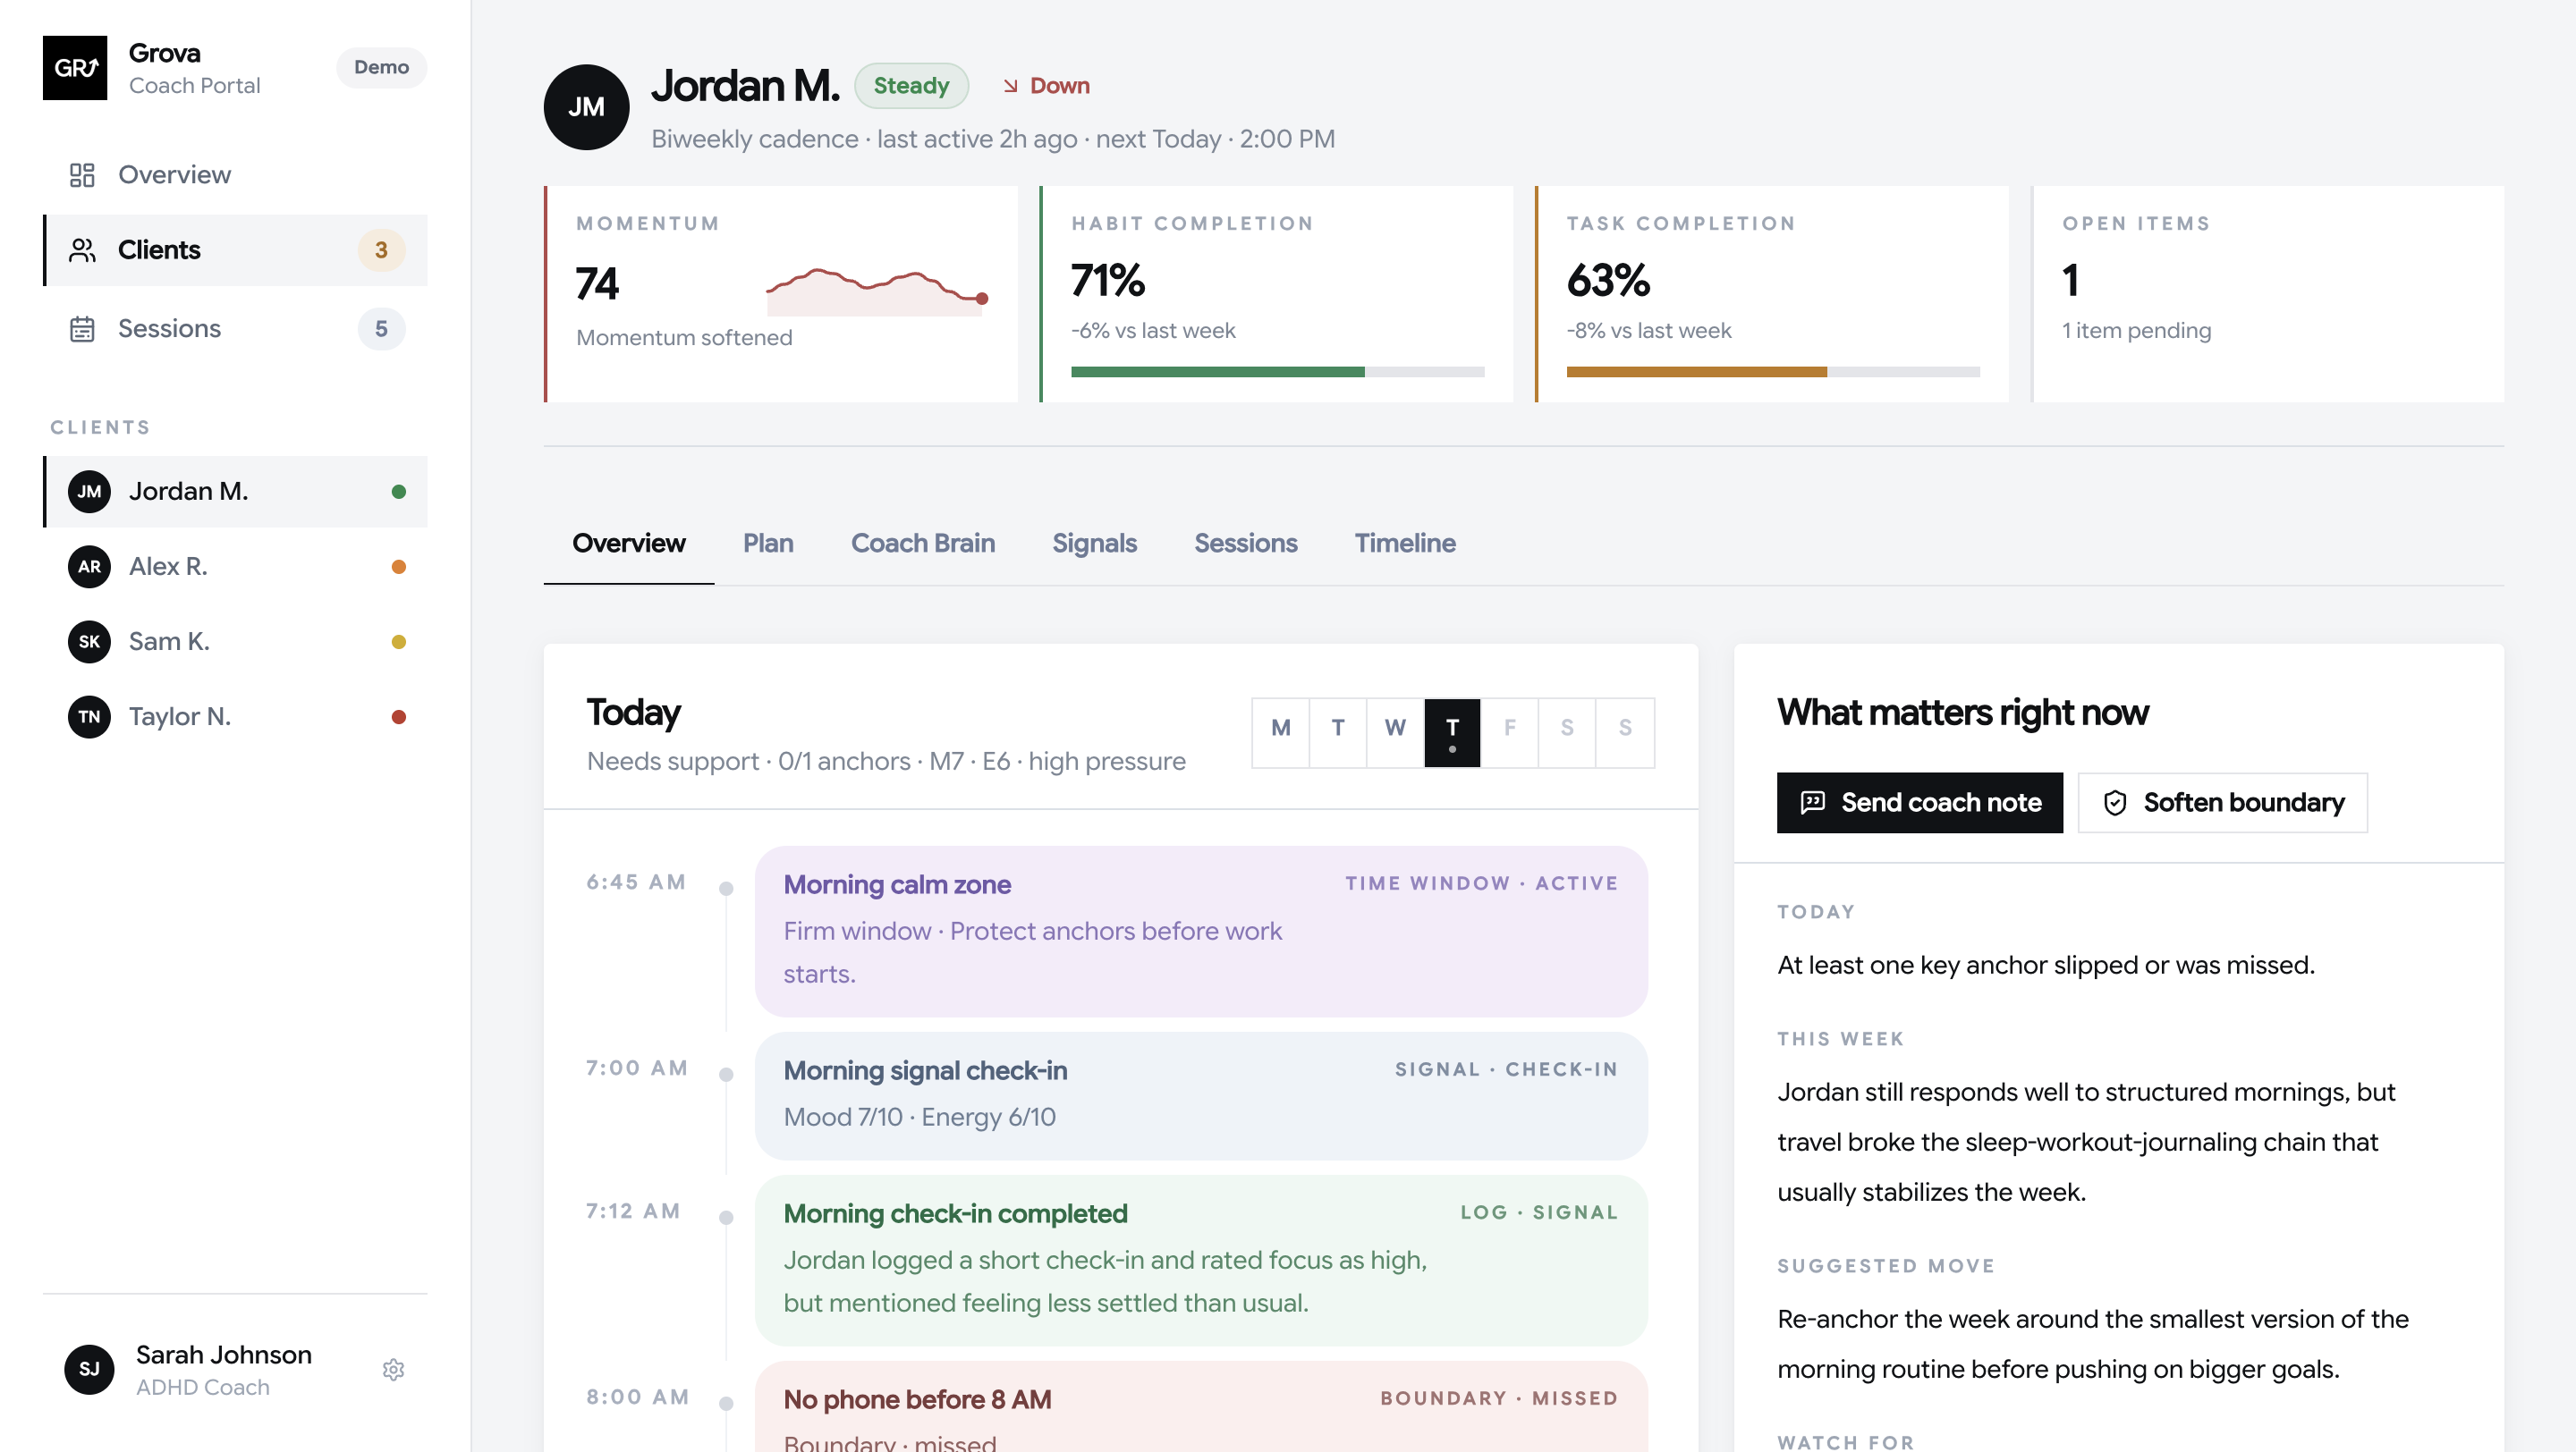Click the Habit Completion progress bar
This screenshot has width=2576, height=1452.
[1277, 372]
